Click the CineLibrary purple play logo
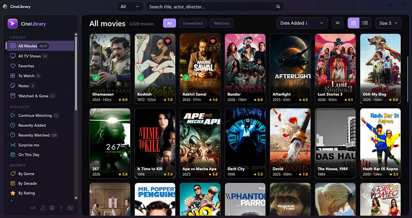The height and width of the screenshot is (218, 412). tap(13, 24)
